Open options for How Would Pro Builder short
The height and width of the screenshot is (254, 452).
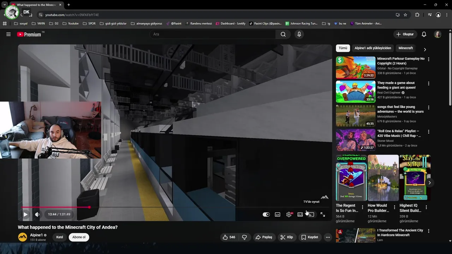click(x=394, y=207)
